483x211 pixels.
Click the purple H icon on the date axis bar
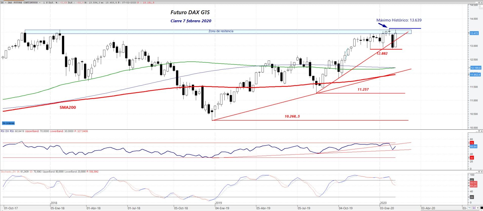point(474,208)
